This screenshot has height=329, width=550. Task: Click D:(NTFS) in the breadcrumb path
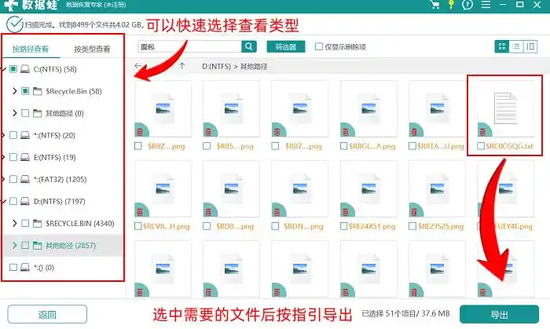click(x=216, y=66)
